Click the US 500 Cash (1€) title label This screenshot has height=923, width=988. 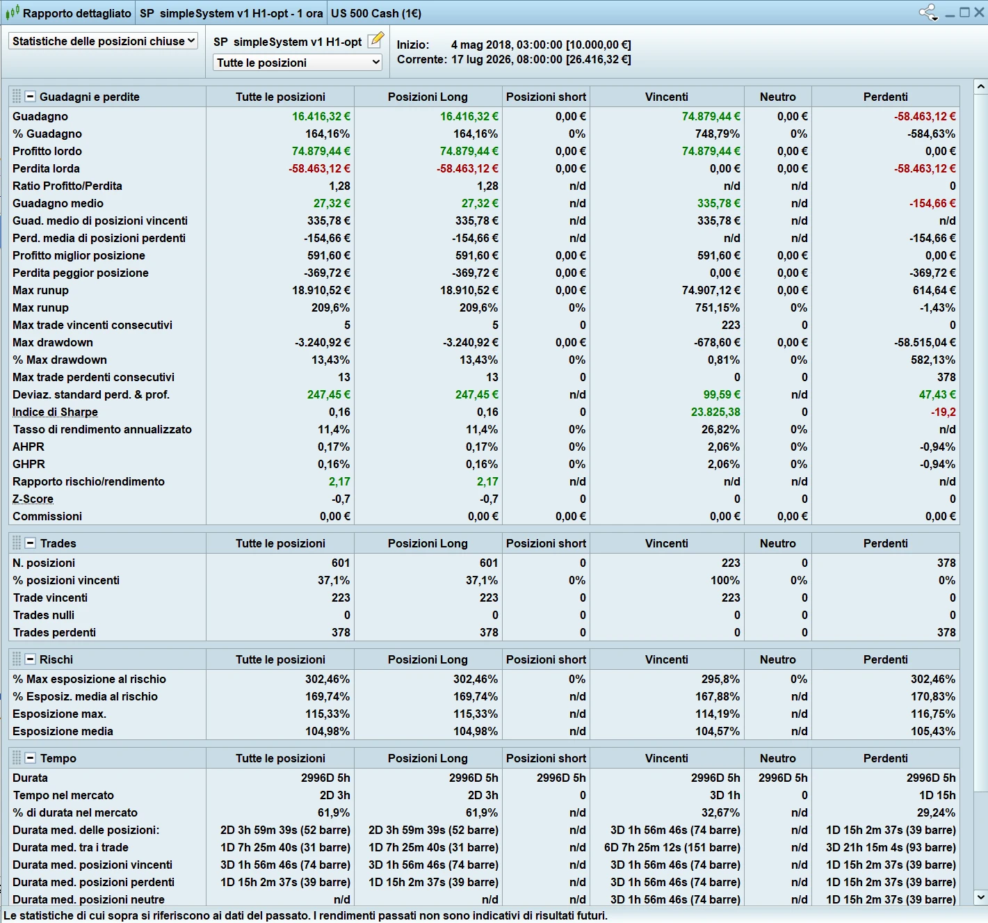tap(376, 13)
